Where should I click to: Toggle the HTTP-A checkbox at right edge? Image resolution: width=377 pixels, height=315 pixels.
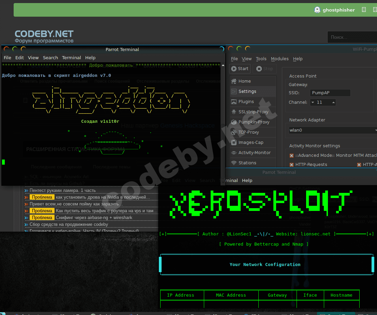coord(359,165)
